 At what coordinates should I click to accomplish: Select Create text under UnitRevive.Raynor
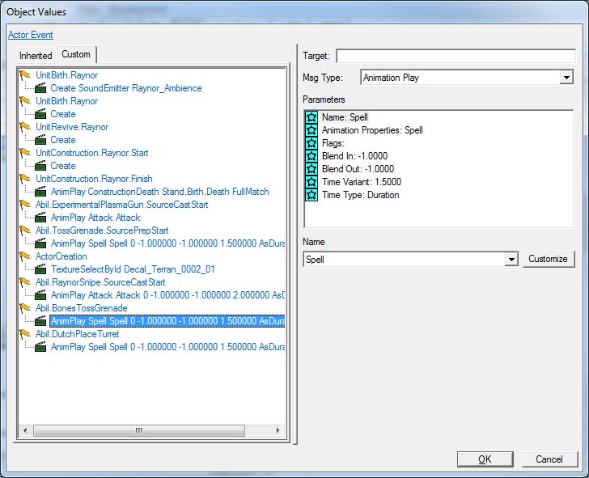[63, 140]
